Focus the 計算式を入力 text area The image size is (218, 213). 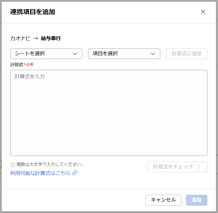click(109, 113)
